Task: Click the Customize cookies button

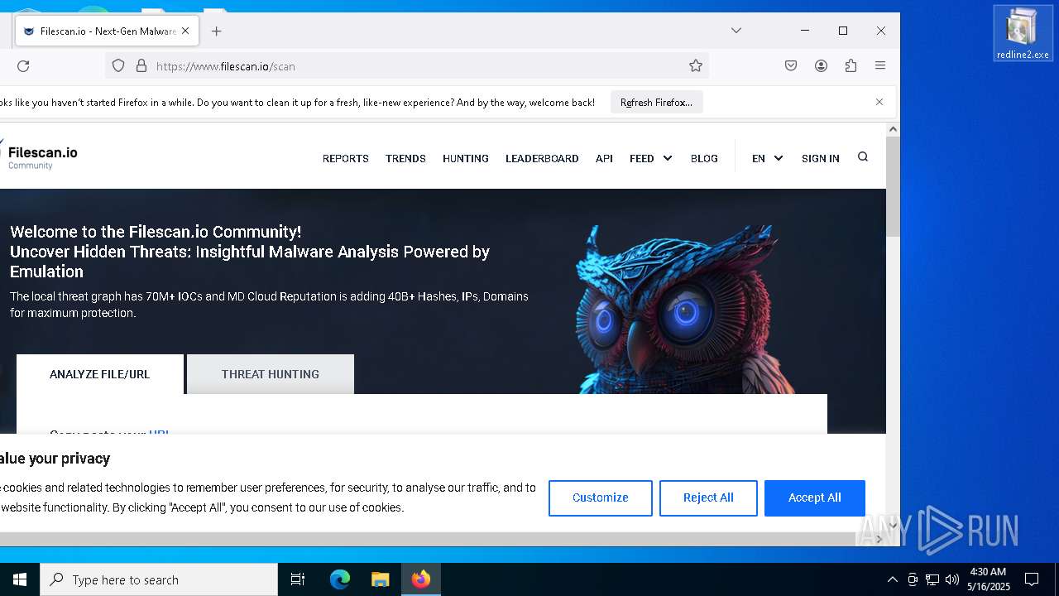Action: click(601, 497)
